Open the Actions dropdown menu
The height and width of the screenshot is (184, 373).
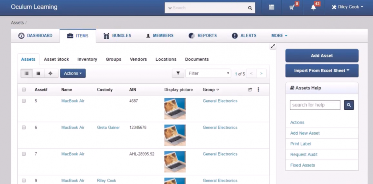pos(73,73)
